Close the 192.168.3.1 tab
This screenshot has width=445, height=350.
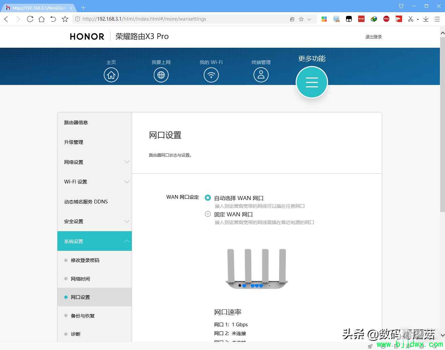71,8
